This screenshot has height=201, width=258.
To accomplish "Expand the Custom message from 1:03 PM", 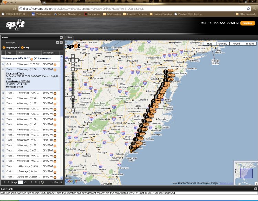I will (x=3, y=64).
